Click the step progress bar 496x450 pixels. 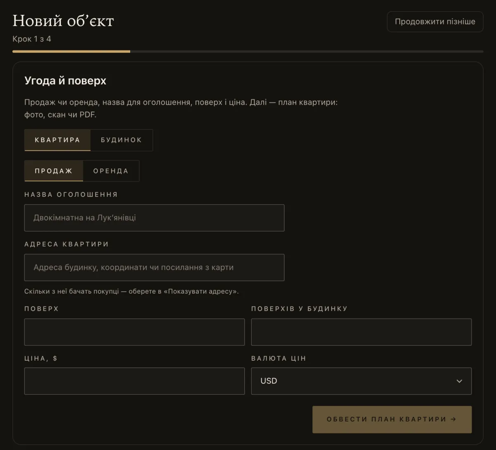(x=248, y=51)
